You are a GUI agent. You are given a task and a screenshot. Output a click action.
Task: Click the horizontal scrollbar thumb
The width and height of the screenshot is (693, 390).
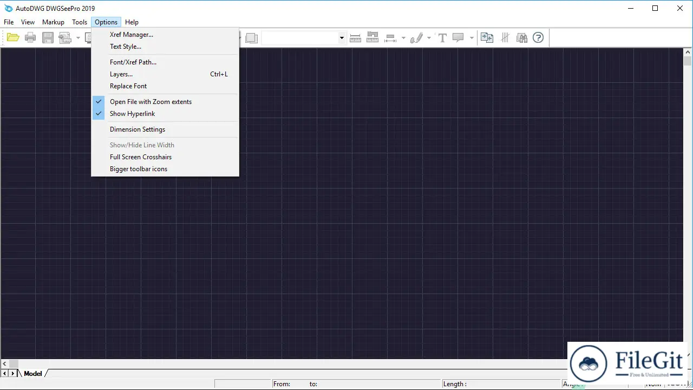(14, 364)
